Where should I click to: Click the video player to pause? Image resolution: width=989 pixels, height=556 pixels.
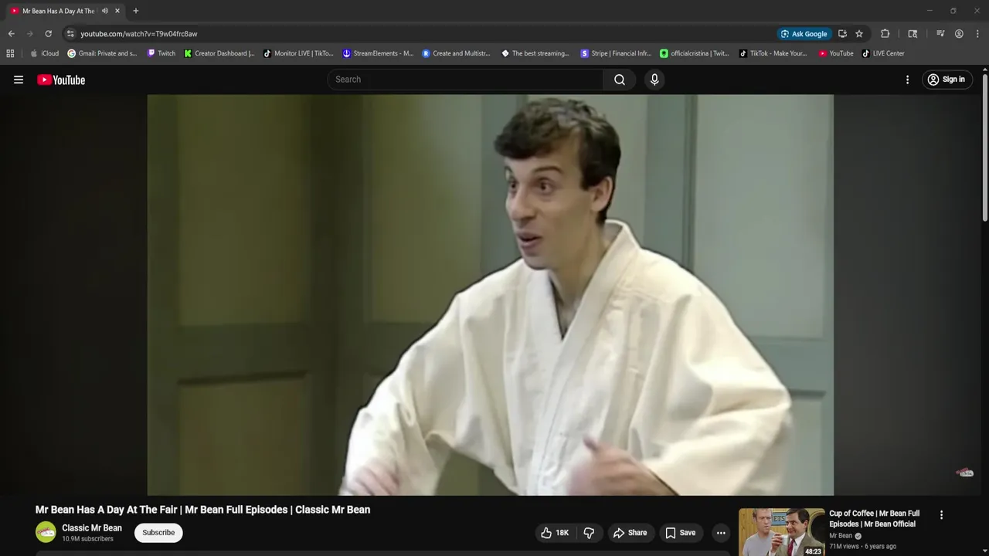490,295
